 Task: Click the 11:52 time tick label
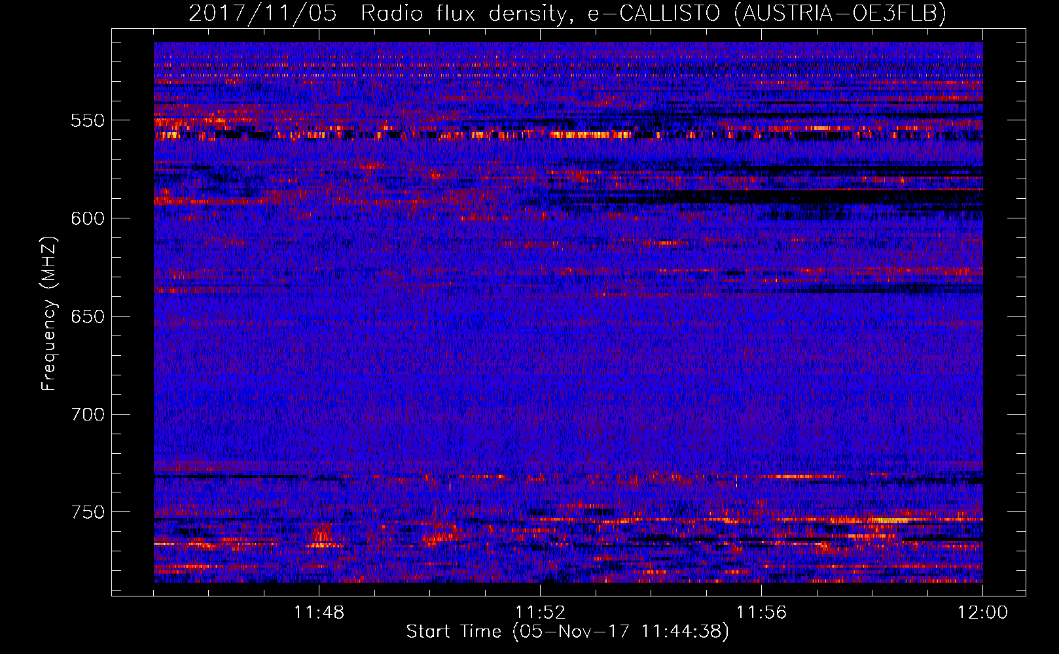click(x=540, y=613)
